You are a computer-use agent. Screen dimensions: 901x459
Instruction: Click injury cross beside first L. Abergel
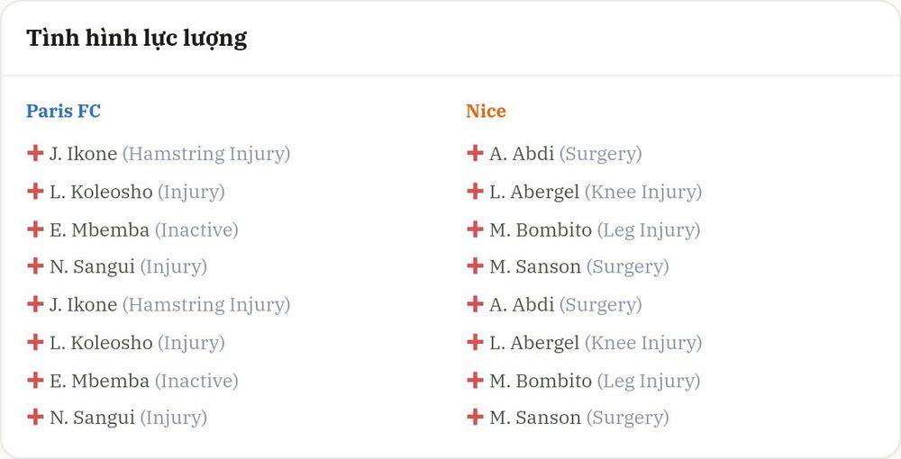tap(475, 191)
